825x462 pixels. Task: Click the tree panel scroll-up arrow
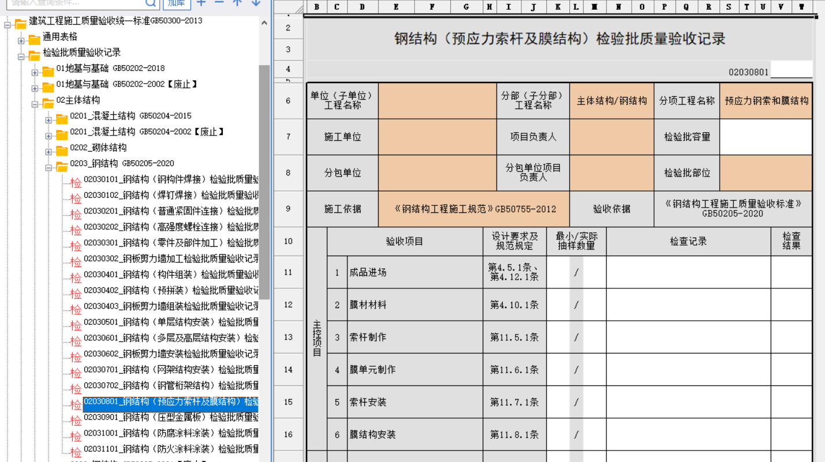(264, 24)
